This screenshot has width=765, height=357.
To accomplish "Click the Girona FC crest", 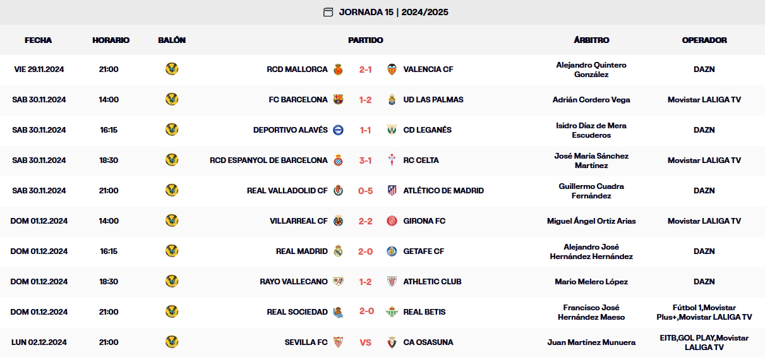I will tap(392, 221).
